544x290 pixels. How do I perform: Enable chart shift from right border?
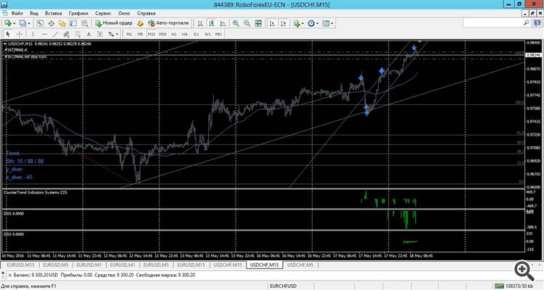(x=284, y=23)
